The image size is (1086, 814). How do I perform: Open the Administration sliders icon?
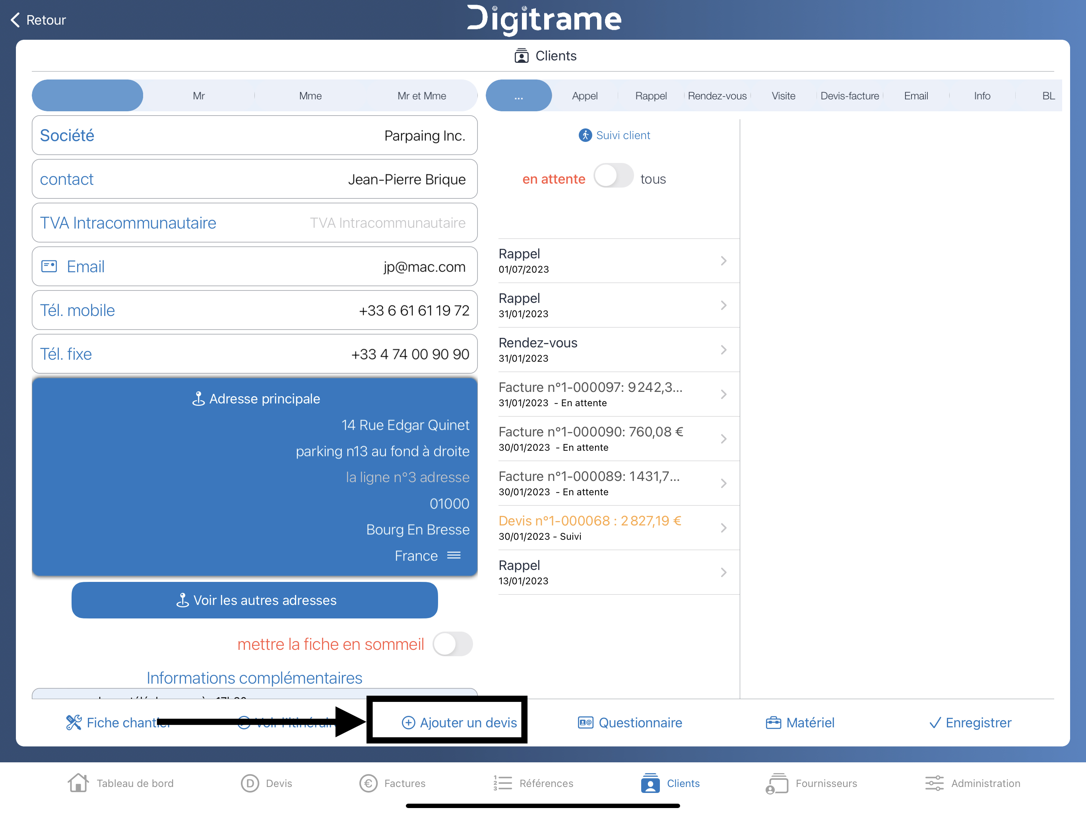[x=934, y=783]
